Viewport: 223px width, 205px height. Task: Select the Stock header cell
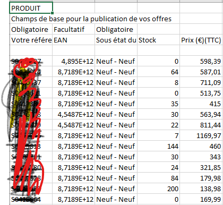click(x=158, y=40)
